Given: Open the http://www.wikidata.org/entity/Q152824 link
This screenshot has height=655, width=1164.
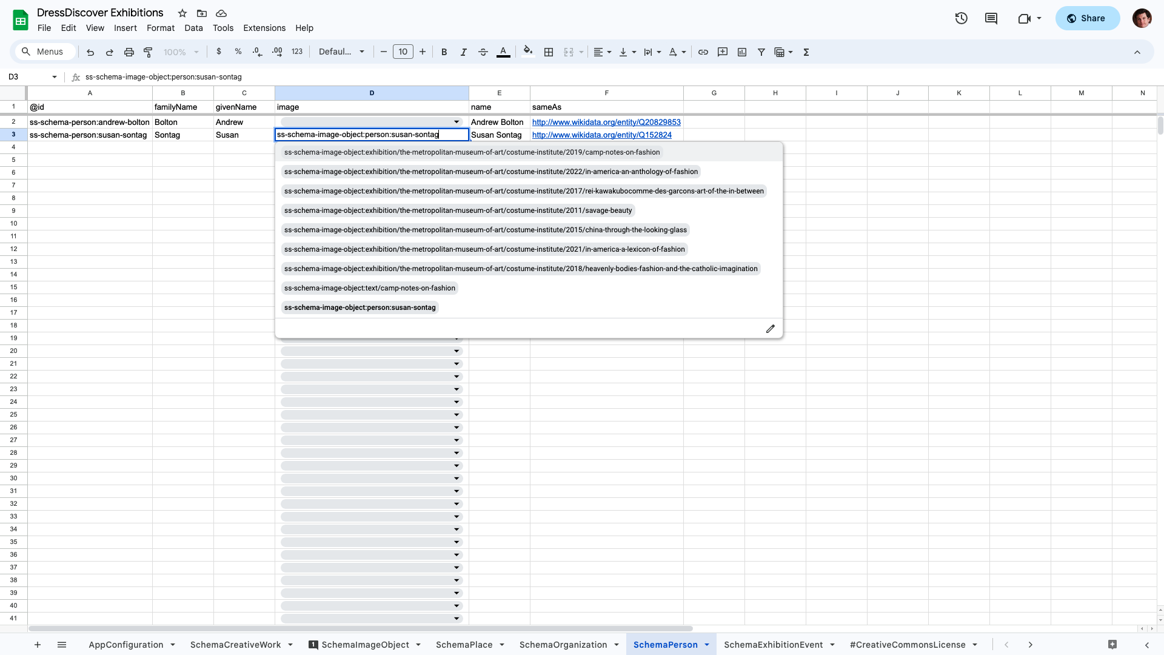Looking at the screenshot, I should [x=602, y=135].
